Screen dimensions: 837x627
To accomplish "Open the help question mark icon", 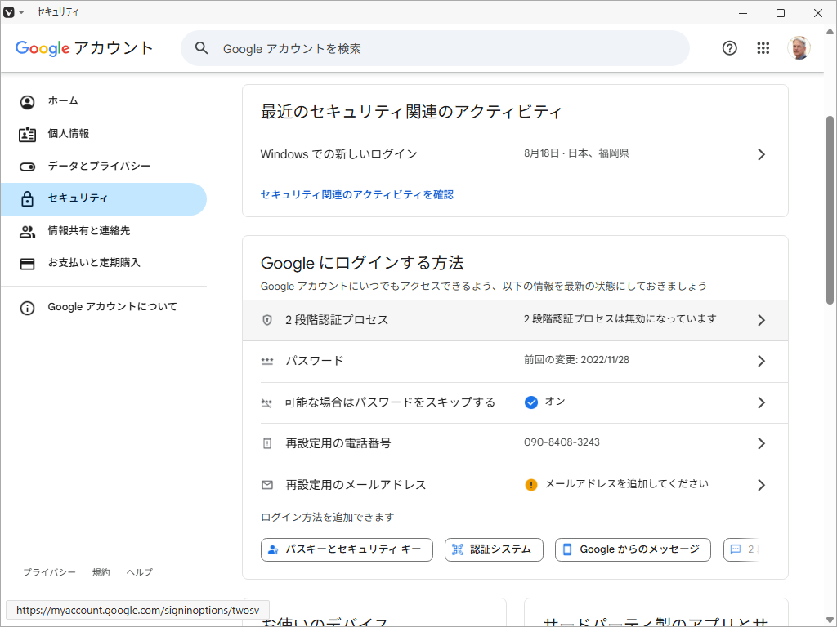I will (x=730, y=48).
